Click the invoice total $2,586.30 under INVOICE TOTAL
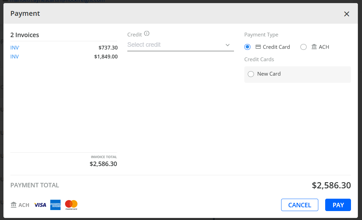 [x=104, y=164]
